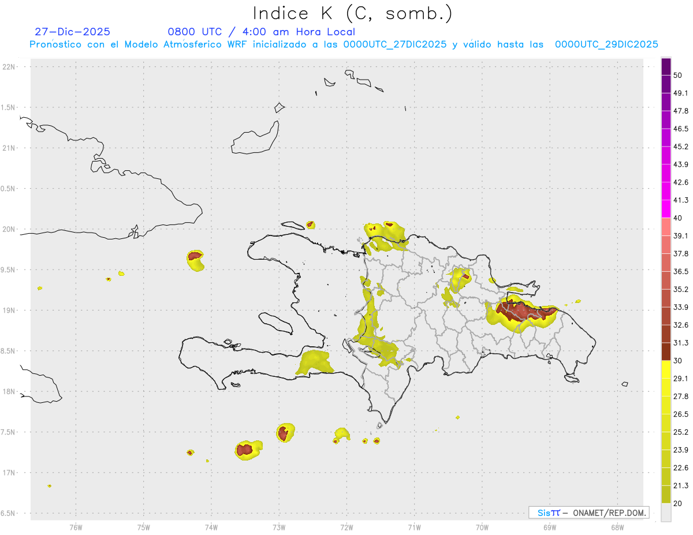Click the "17N" latitude label
This screenshot has width=693, height=535.
click(x=10, y=473)
